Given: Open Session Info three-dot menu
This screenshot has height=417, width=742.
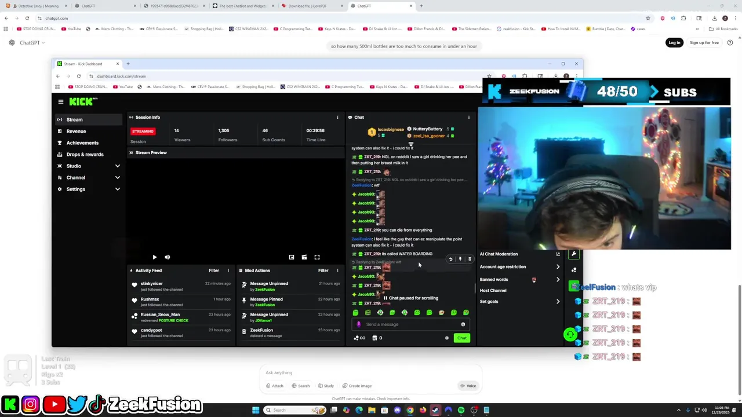Looking at the screenshot, I should tap(337, 117).
